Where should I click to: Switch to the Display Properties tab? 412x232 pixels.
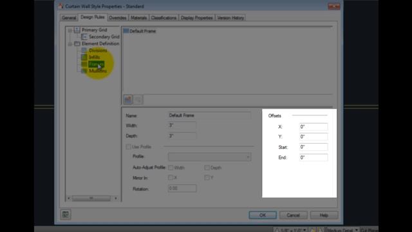(196, 17)
